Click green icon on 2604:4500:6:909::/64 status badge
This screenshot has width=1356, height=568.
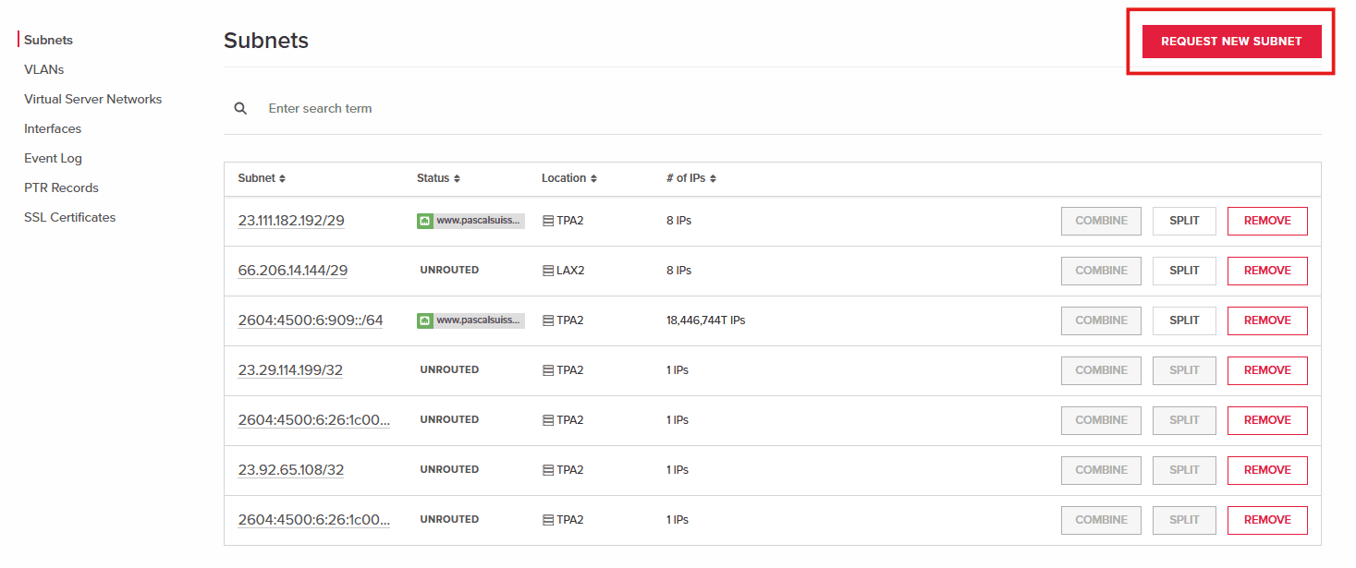click(x=424, y=320)
